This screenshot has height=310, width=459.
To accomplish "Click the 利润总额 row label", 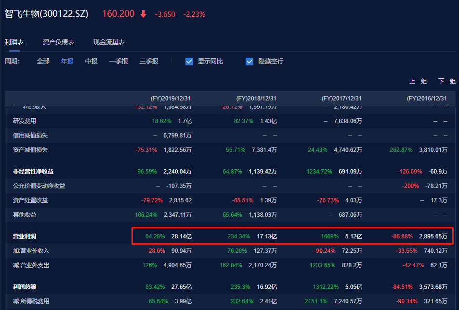I will pos(24,287).
